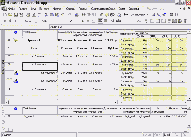Screen dimensions: 191x137
Task: Undo the last action
Action: pyautogui.click(x=69, y=15)
